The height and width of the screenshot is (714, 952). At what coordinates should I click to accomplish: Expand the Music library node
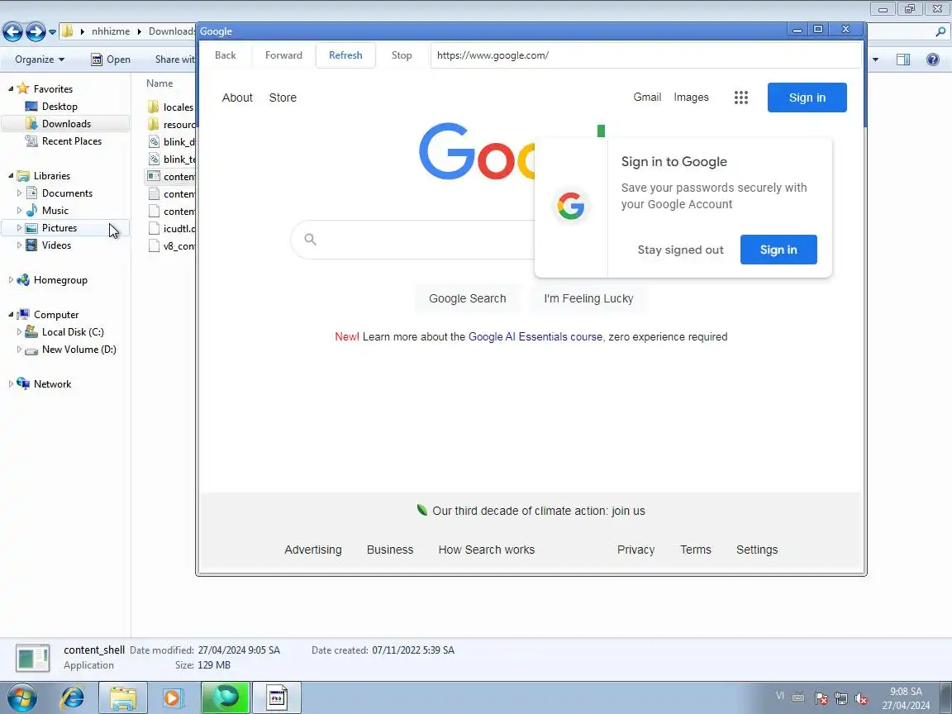click(x=19, y=210)
